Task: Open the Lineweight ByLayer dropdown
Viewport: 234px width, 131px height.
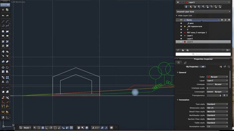Action: click(217, 92)
